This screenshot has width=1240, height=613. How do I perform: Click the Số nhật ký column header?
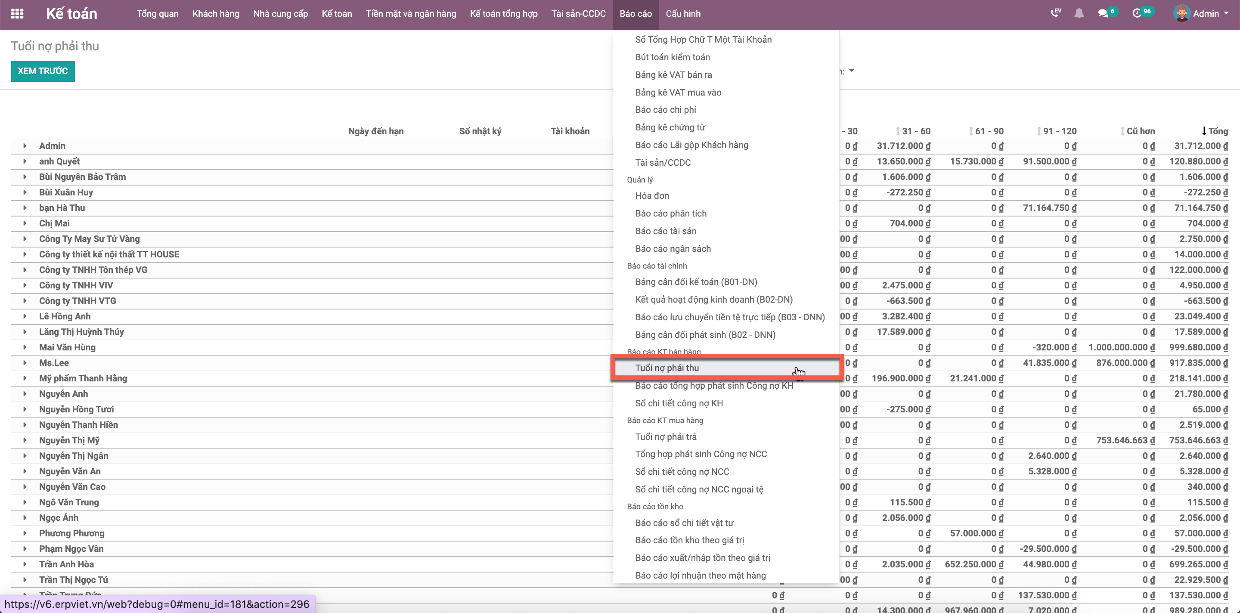(480, 131)
